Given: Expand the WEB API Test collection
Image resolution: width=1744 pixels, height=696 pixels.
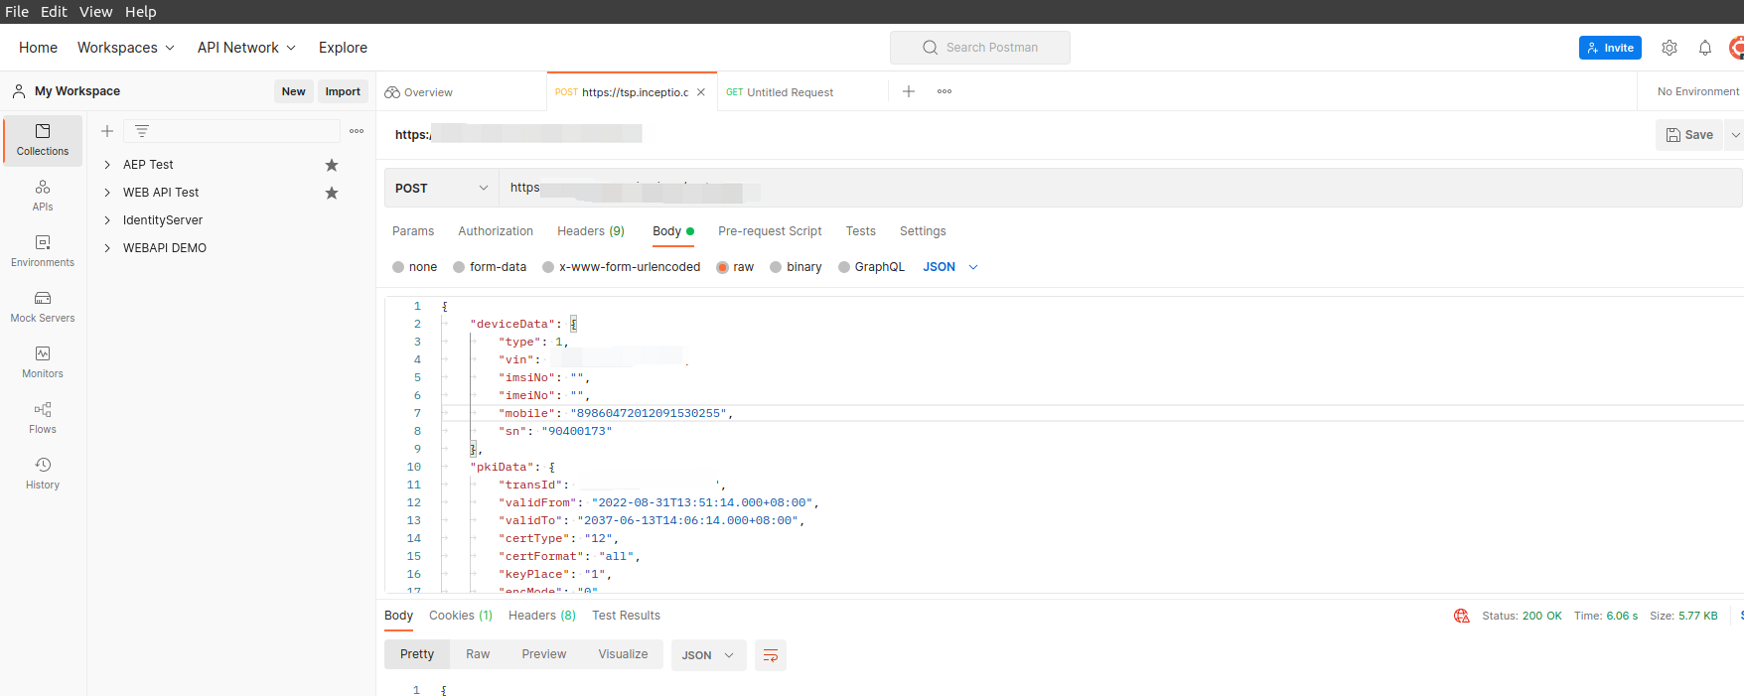Looking at the screenshot, I should 107,193.
